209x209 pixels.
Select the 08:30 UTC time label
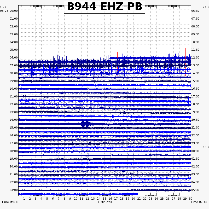(195, 26)
